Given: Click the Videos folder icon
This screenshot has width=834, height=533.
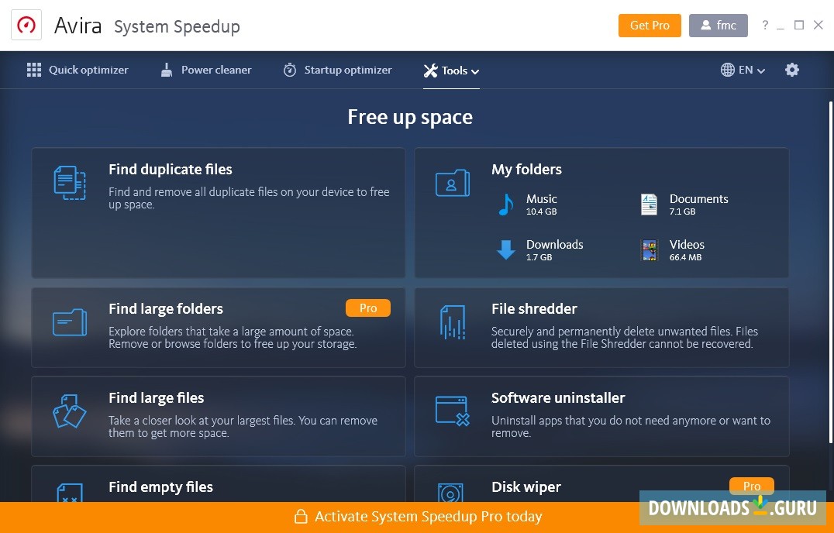Looking at the screenshot, I should pos(649,249).
